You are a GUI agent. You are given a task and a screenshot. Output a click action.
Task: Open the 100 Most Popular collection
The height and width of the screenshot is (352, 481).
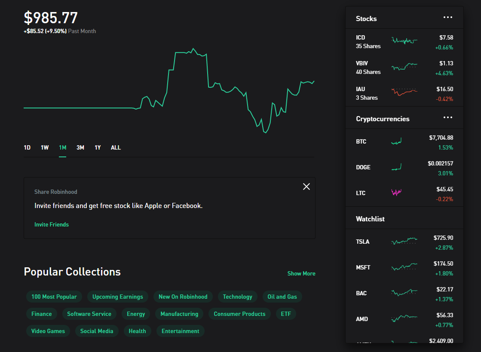[54, 297]
